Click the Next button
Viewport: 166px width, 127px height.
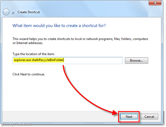click(129, 117)
